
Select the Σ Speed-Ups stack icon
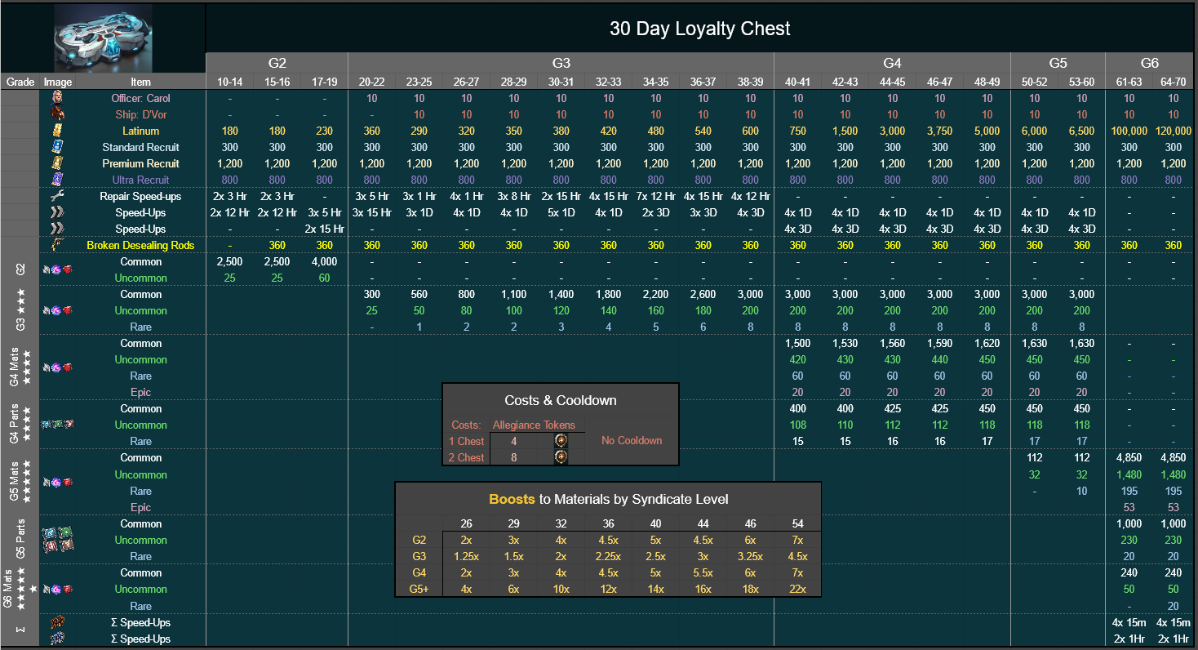(x=56, y=622)
